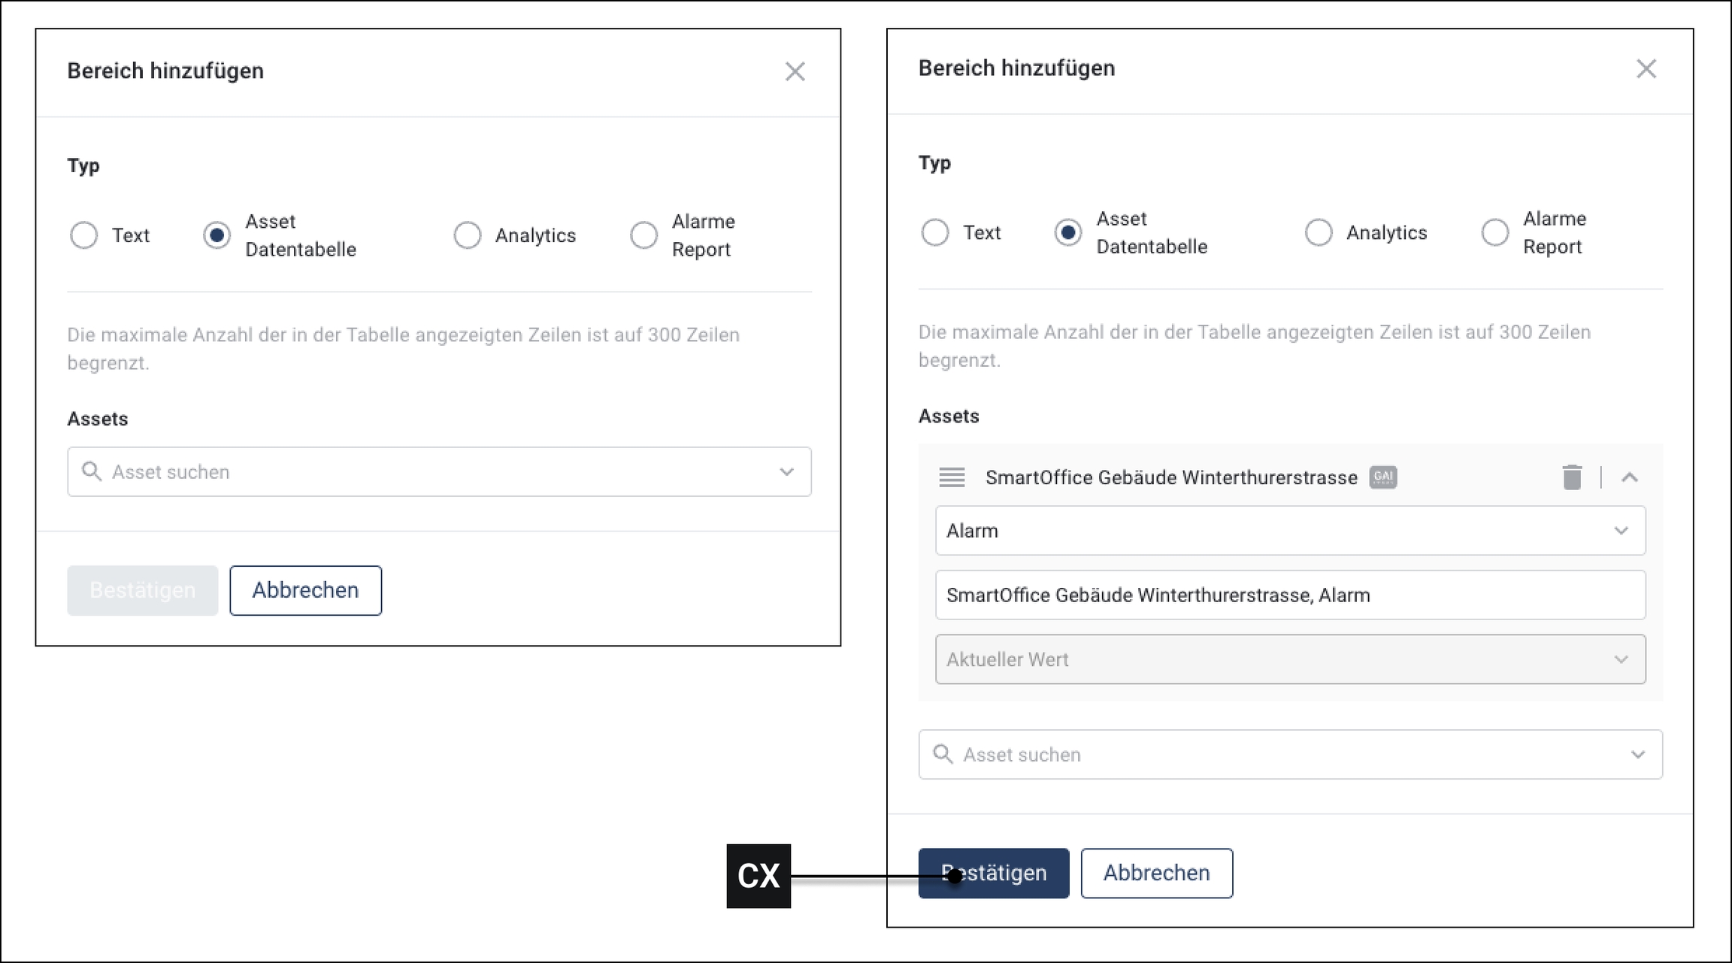Open the Aktueller Wert dropdown

[x=1290, y=659]
